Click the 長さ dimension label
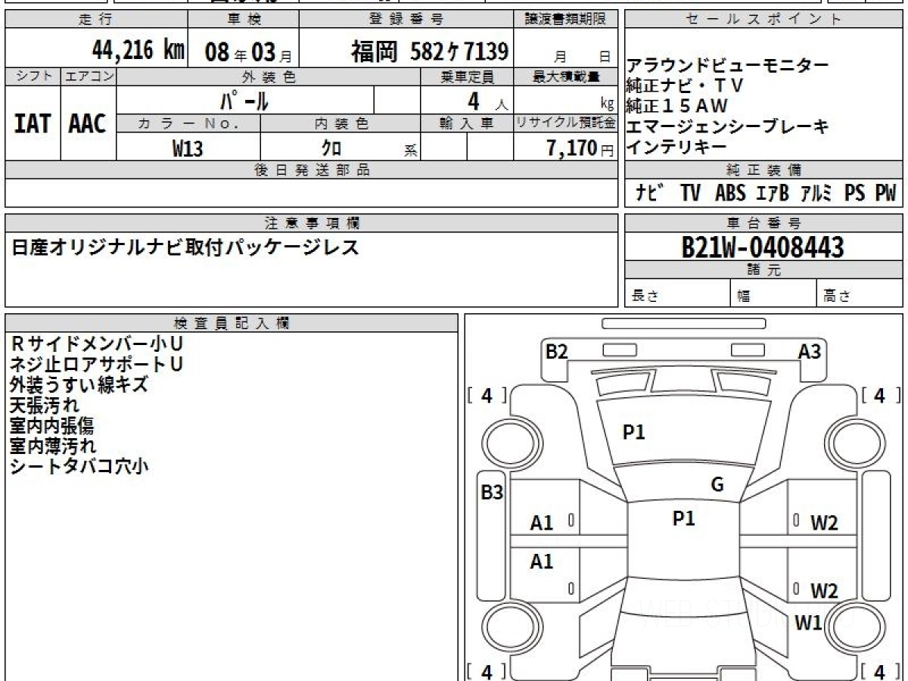Screen dimensions: 908x681 tap(645, 297)
